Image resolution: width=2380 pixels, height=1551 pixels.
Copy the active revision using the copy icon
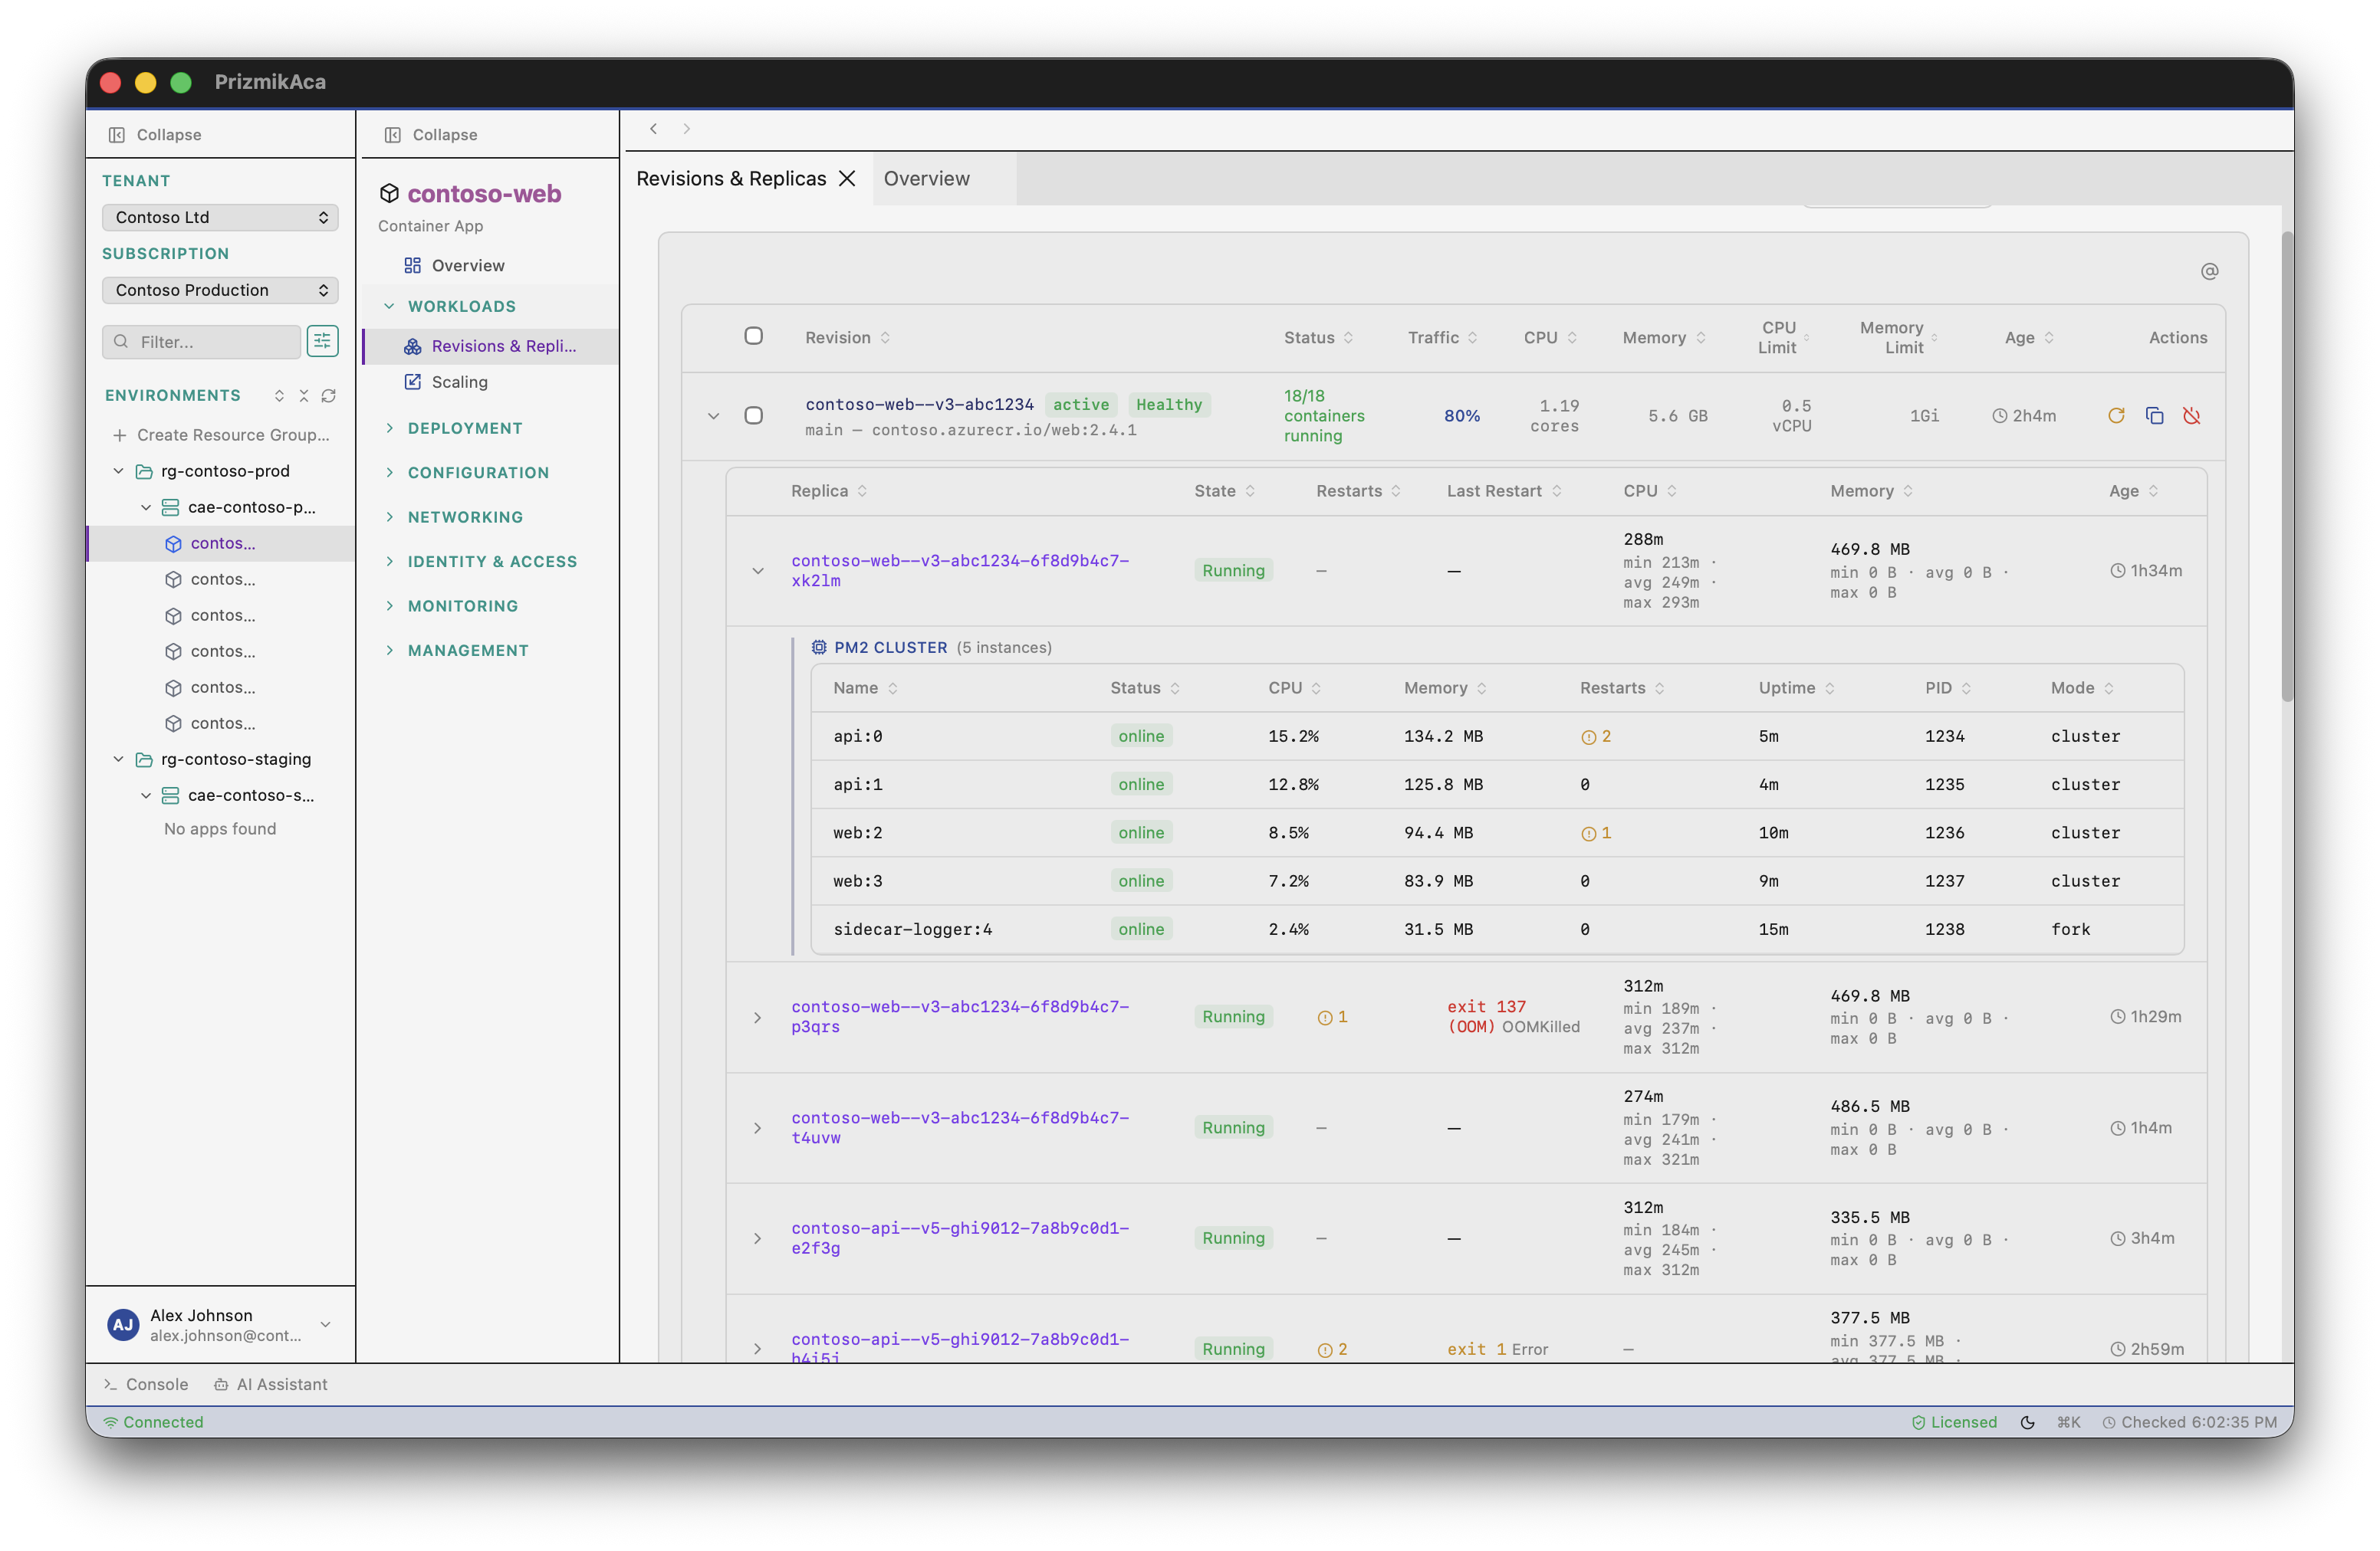pyautogui.click(x=2154, y=415)
